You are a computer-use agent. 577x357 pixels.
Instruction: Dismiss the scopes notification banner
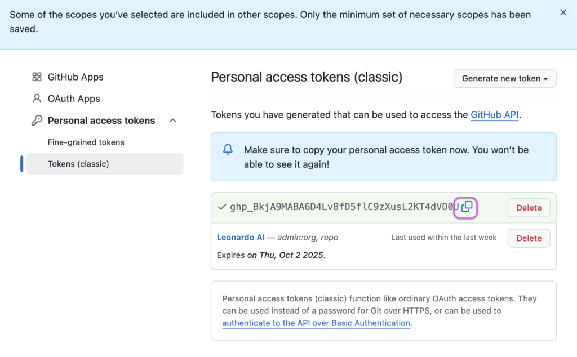coord(563,12)
